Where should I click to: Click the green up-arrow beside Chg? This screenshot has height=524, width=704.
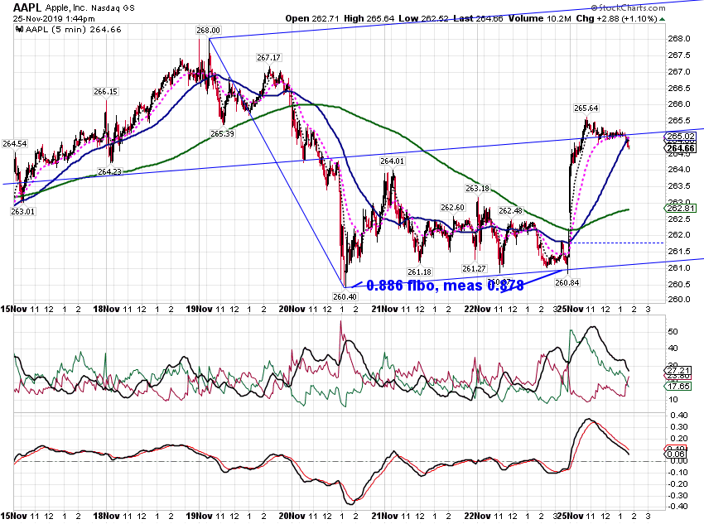point(663,19)
